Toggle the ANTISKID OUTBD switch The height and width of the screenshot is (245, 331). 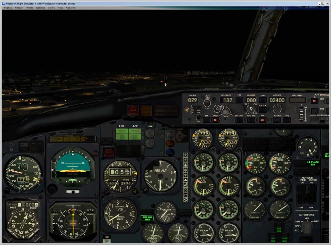tap(312, 194)
